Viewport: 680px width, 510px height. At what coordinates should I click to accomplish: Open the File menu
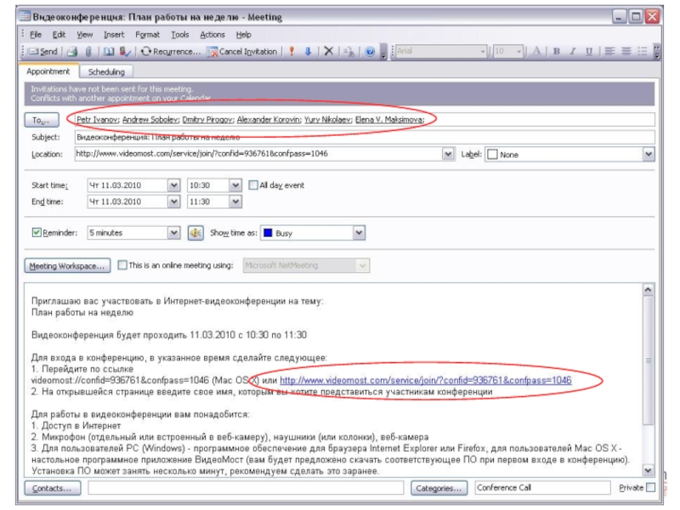click(x=36, y=35)
